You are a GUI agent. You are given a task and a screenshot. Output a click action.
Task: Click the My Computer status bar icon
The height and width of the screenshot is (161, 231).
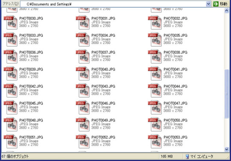187,156
